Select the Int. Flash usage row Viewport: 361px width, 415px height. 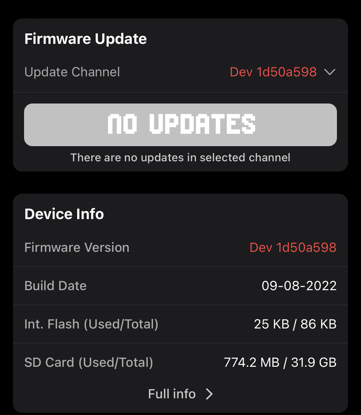pyautogui.click(x=180, y=324)
